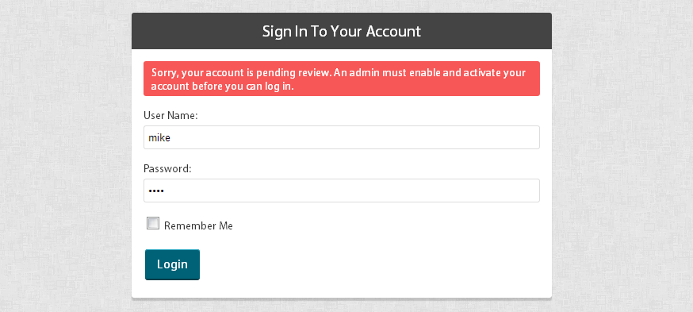Click the 'Password:' label
693x312 pixels.
coord(167,168)
